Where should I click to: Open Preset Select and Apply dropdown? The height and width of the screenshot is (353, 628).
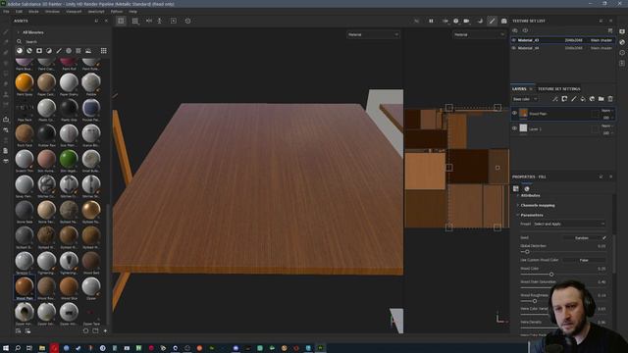[569, 225]
